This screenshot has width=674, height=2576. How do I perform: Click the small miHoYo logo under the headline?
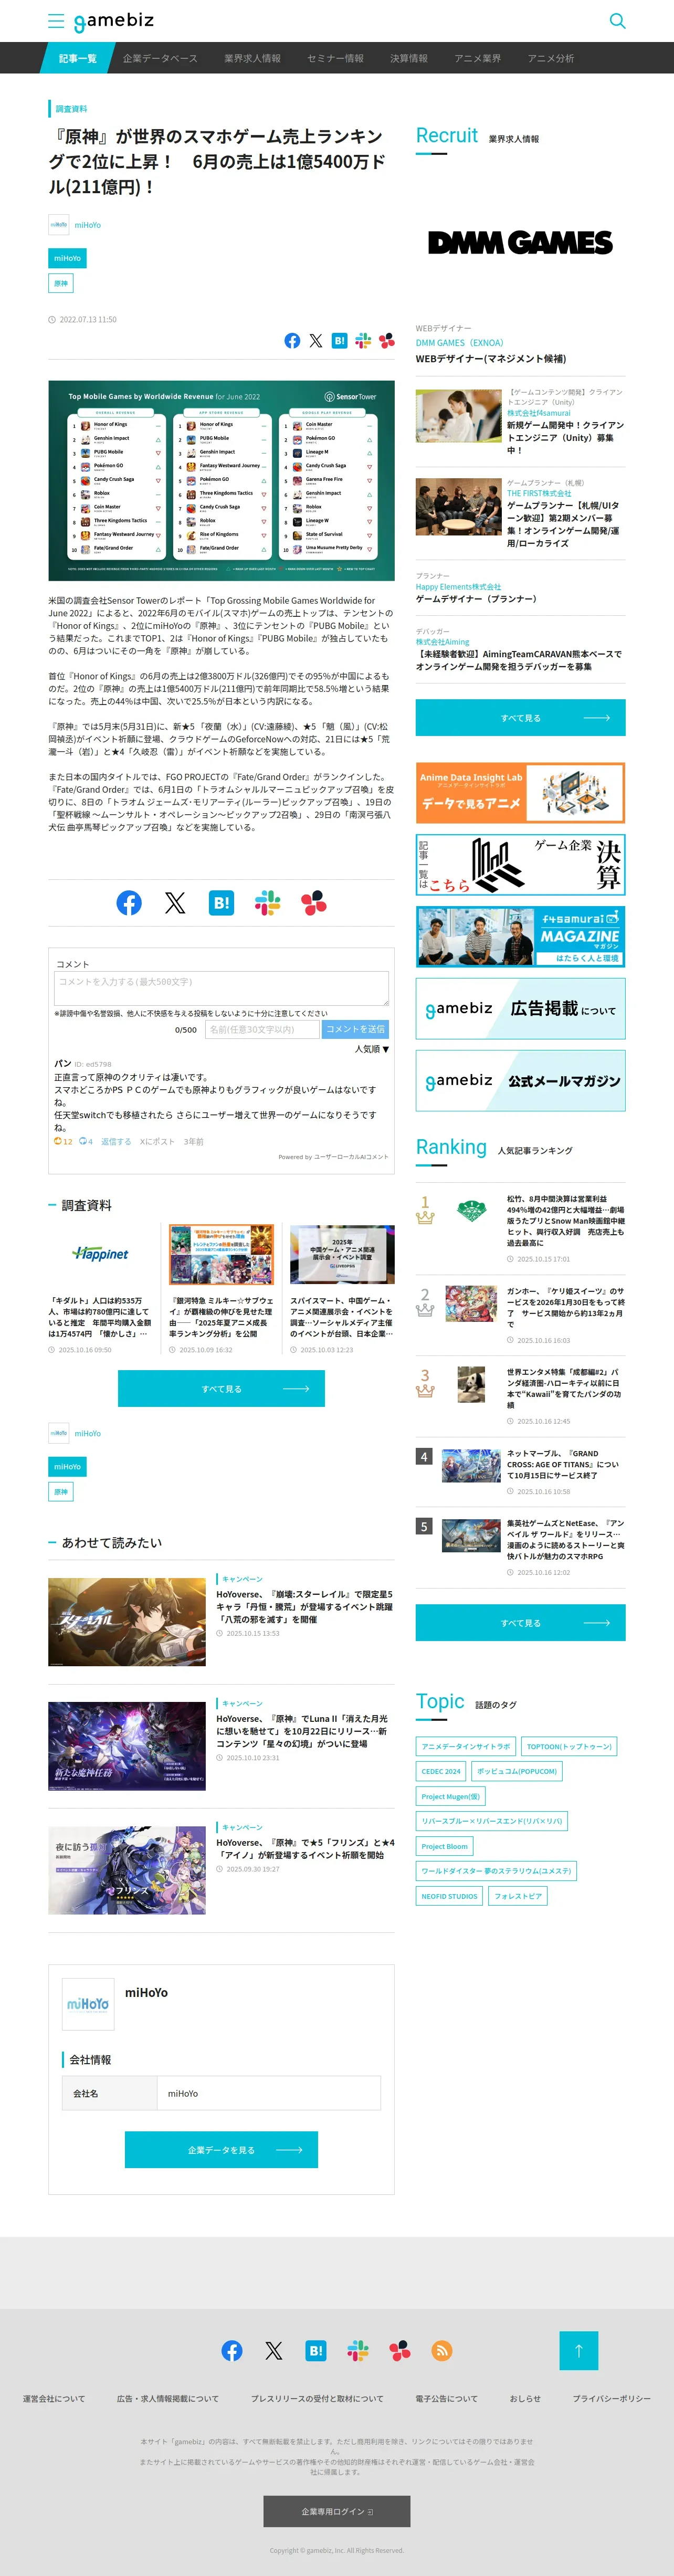pos(59,225)
